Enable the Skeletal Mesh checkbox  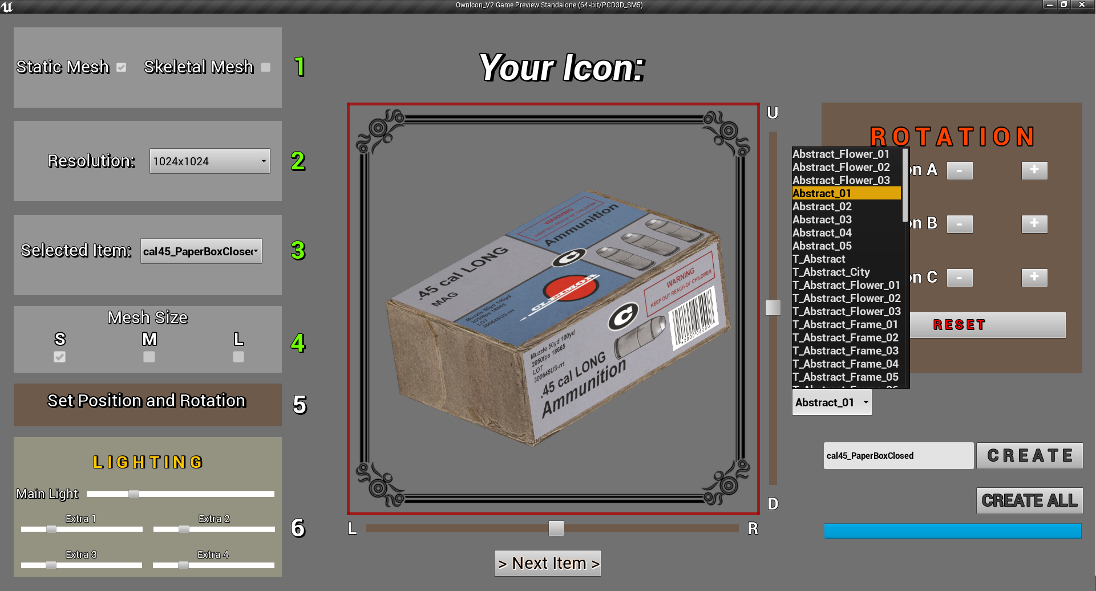265,67
